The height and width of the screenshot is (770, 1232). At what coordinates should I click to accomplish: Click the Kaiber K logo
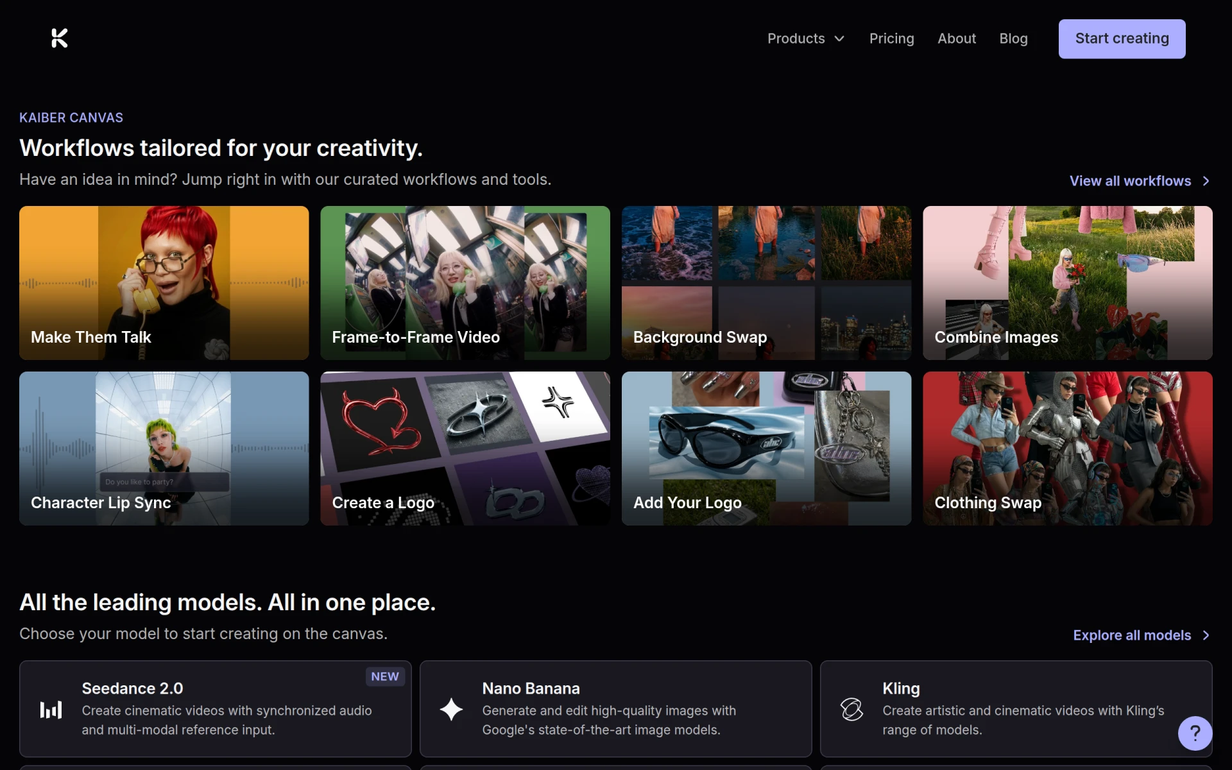(59, 38)
